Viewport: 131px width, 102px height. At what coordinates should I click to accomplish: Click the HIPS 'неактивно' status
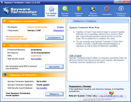point(36,56)
